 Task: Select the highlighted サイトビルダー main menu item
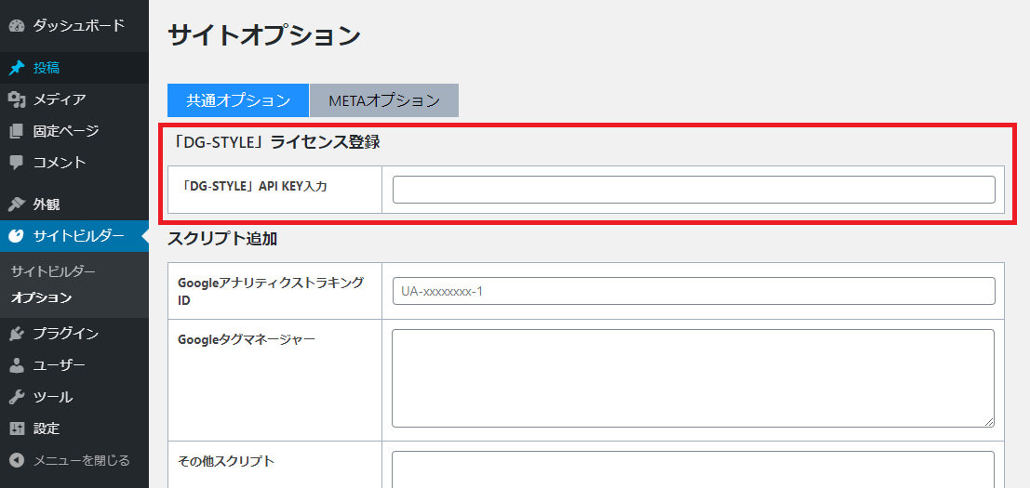click(77, 236)
